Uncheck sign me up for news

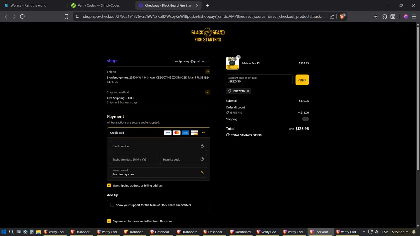click(109, 221)
